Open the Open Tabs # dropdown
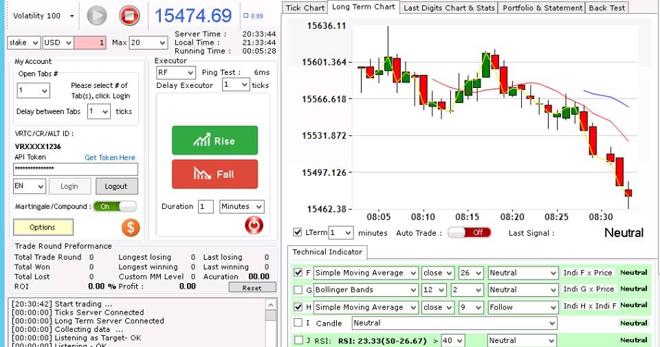Screen dimensions: 660x347 coord(33,91)
